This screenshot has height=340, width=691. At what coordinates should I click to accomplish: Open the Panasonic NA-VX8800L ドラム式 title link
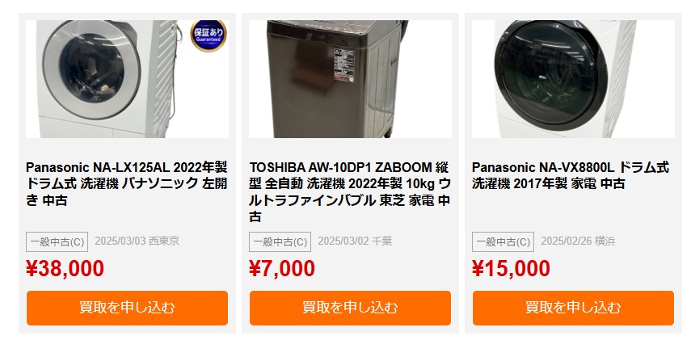[x=571, y=175]
